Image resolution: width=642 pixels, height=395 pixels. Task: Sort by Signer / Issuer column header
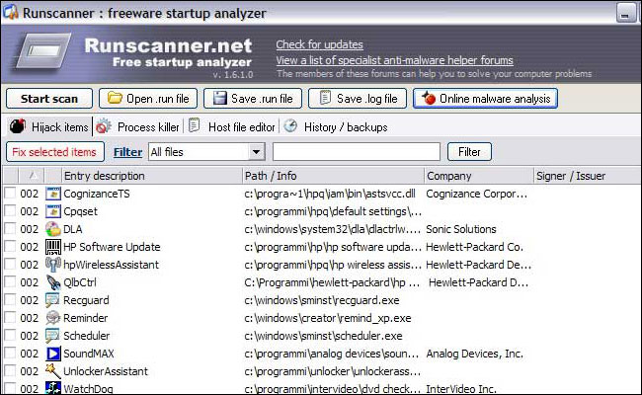(588, 176)
